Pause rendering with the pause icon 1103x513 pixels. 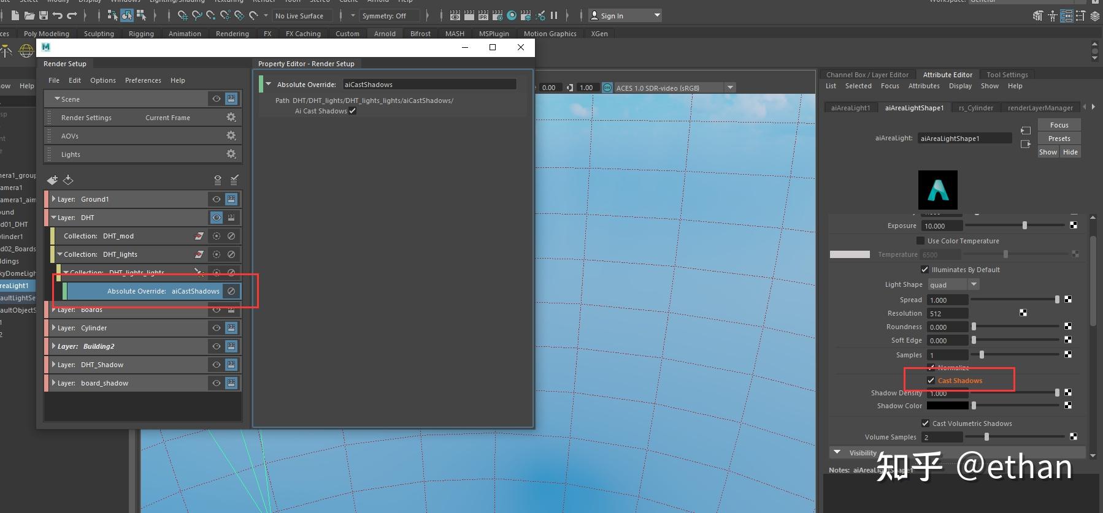(x=554, y=15)
